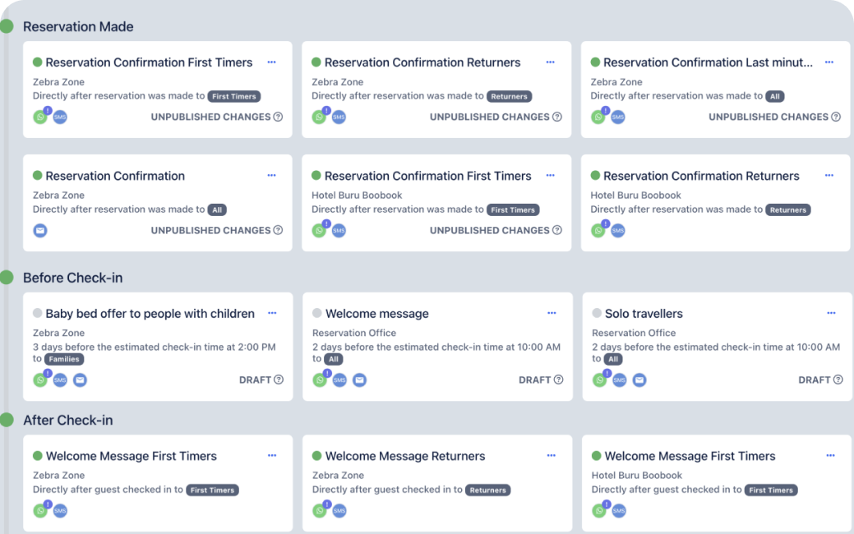
Task: Click WhatsApp icon on Hotel Buru Boobook Welcome Message First Timers
Action: (x=599, y=511)
